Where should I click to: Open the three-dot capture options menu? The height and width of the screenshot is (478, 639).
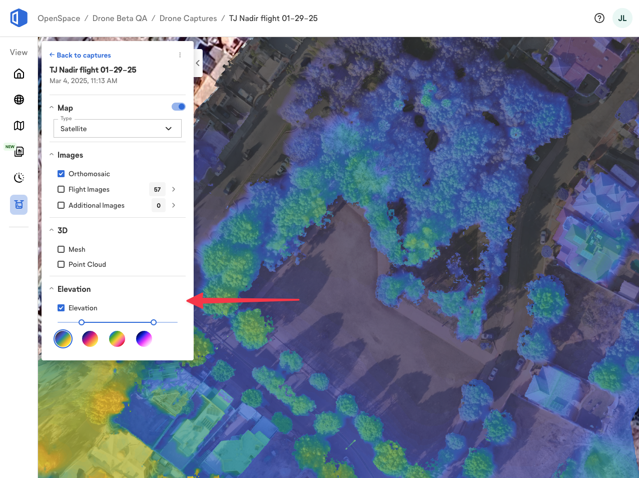click(180, 55)
